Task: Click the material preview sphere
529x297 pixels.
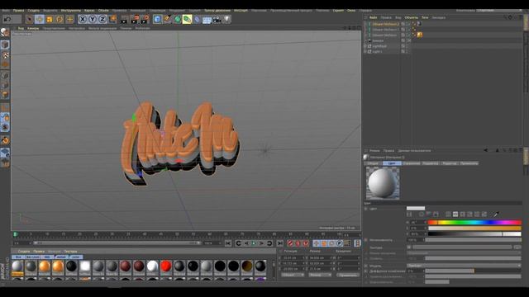Action: (383, 183)
